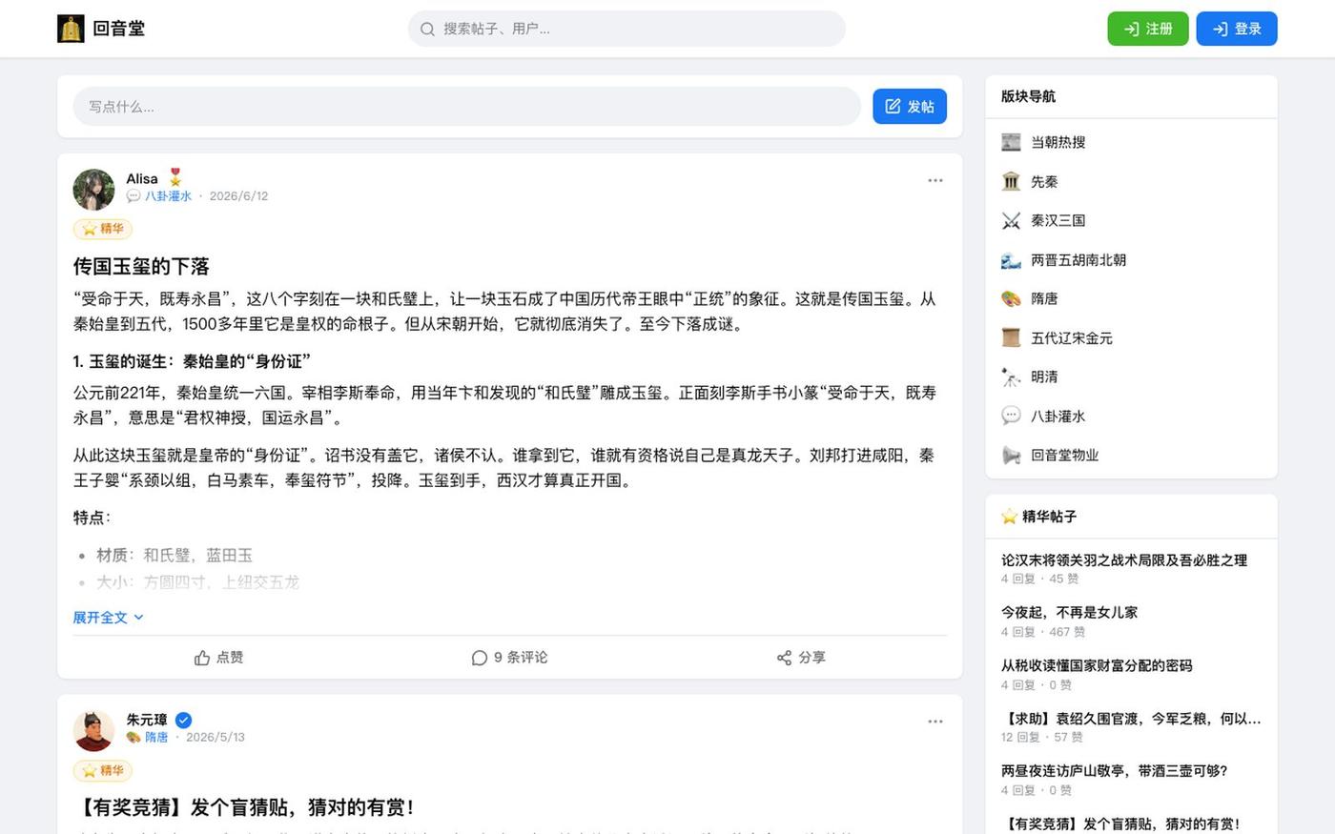This screenshot has width=1335, height=834.
Task: Click the search magnifier icon
Action: pyautogui.click(x=427, y=29)
